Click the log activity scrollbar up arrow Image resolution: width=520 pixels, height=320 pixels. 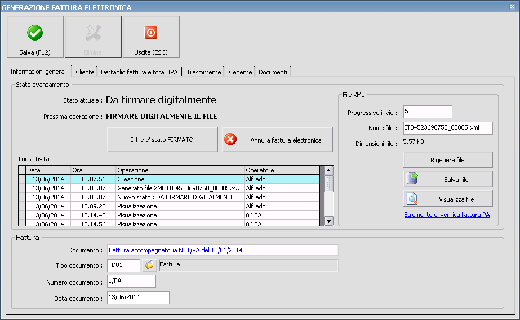point(329,170)
